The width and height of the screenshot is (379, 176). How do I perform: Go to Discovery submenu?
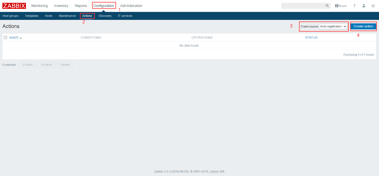tap(105, 16)
